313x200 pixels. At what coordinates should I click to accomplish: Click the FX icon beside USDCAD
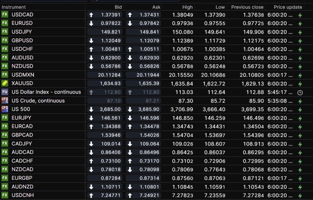point(5,14)
